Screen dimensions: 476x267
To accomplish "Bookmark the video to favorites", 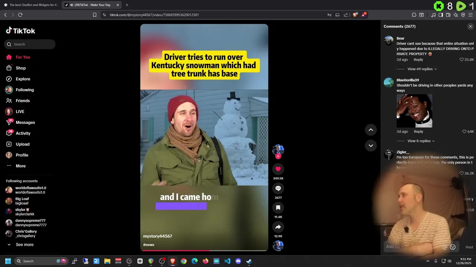I will click(278, 208).
